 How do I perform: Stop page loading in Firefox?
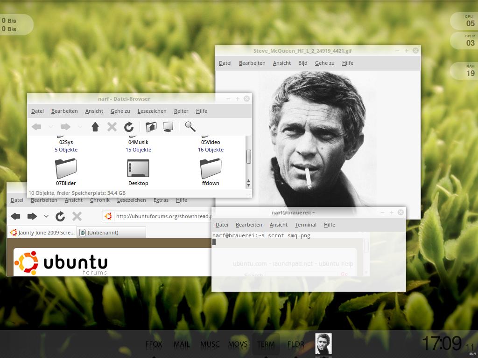click(x=77, y=216)
